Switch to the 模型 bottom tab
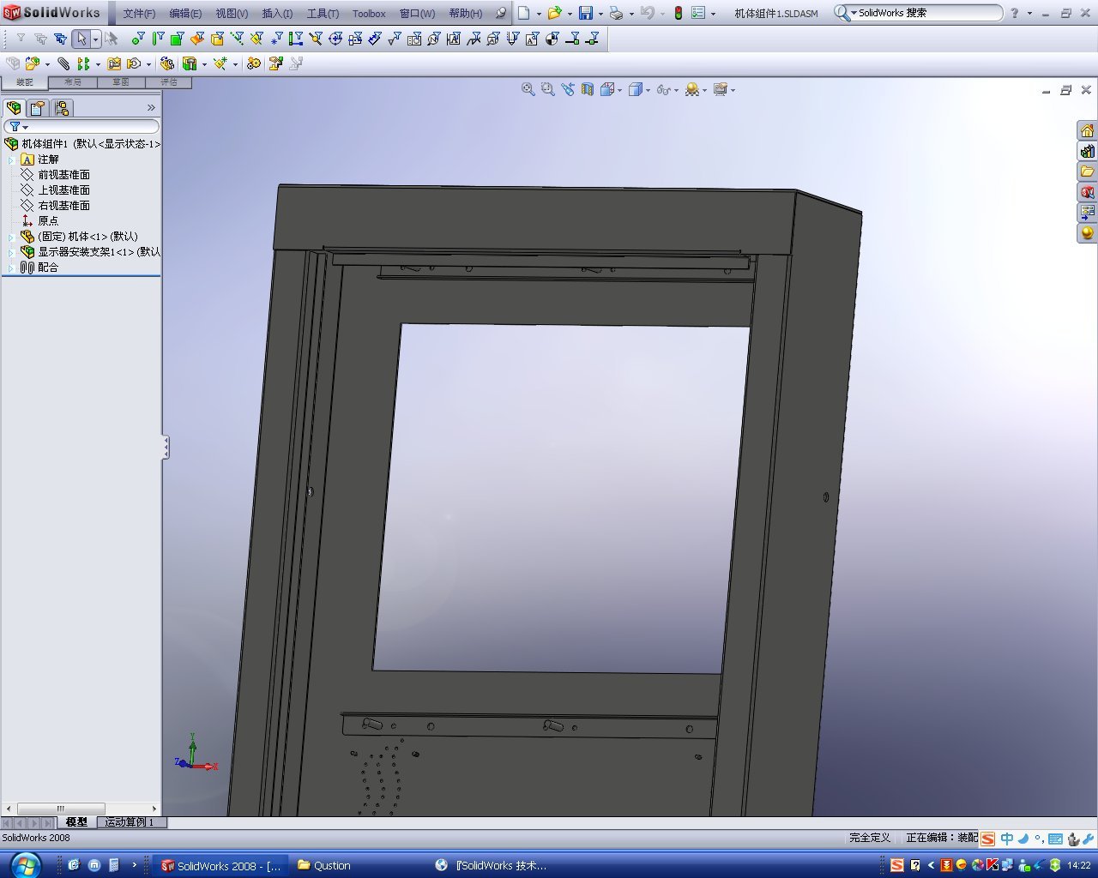1098x878 pixels. (76, 822)
